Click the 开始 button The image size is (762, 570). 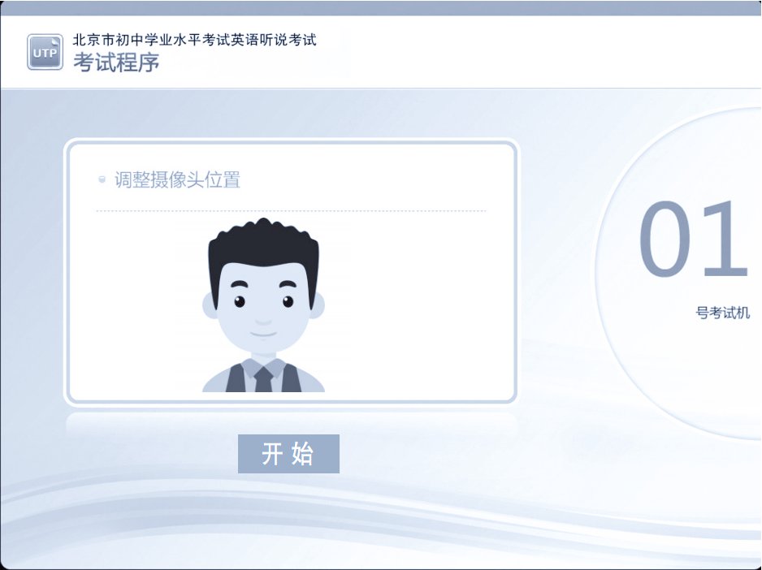[288, 453]
